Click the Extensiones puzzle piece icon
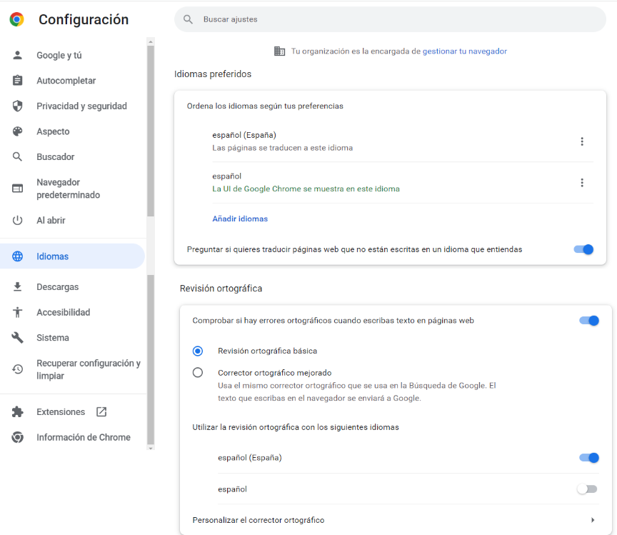 pos(18,411)
